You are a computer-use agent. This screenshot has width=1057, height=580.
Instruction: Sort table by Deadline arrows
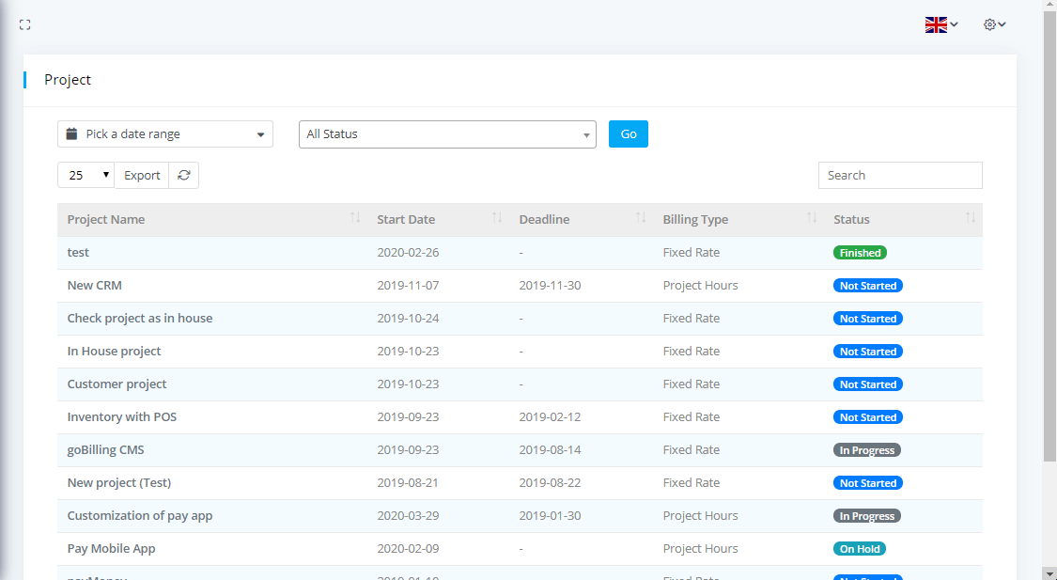tap(641, 219)
